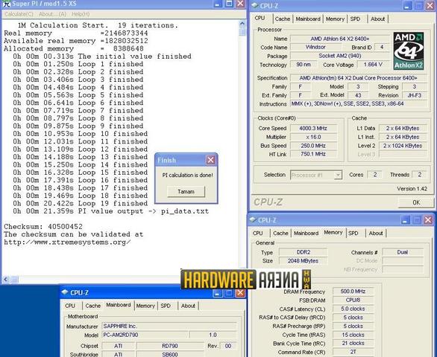Select Mainboard tab in Memory CPU-Z window
Image resolution: width=437 pixels, height=357 pixels.
coord(306,234)
